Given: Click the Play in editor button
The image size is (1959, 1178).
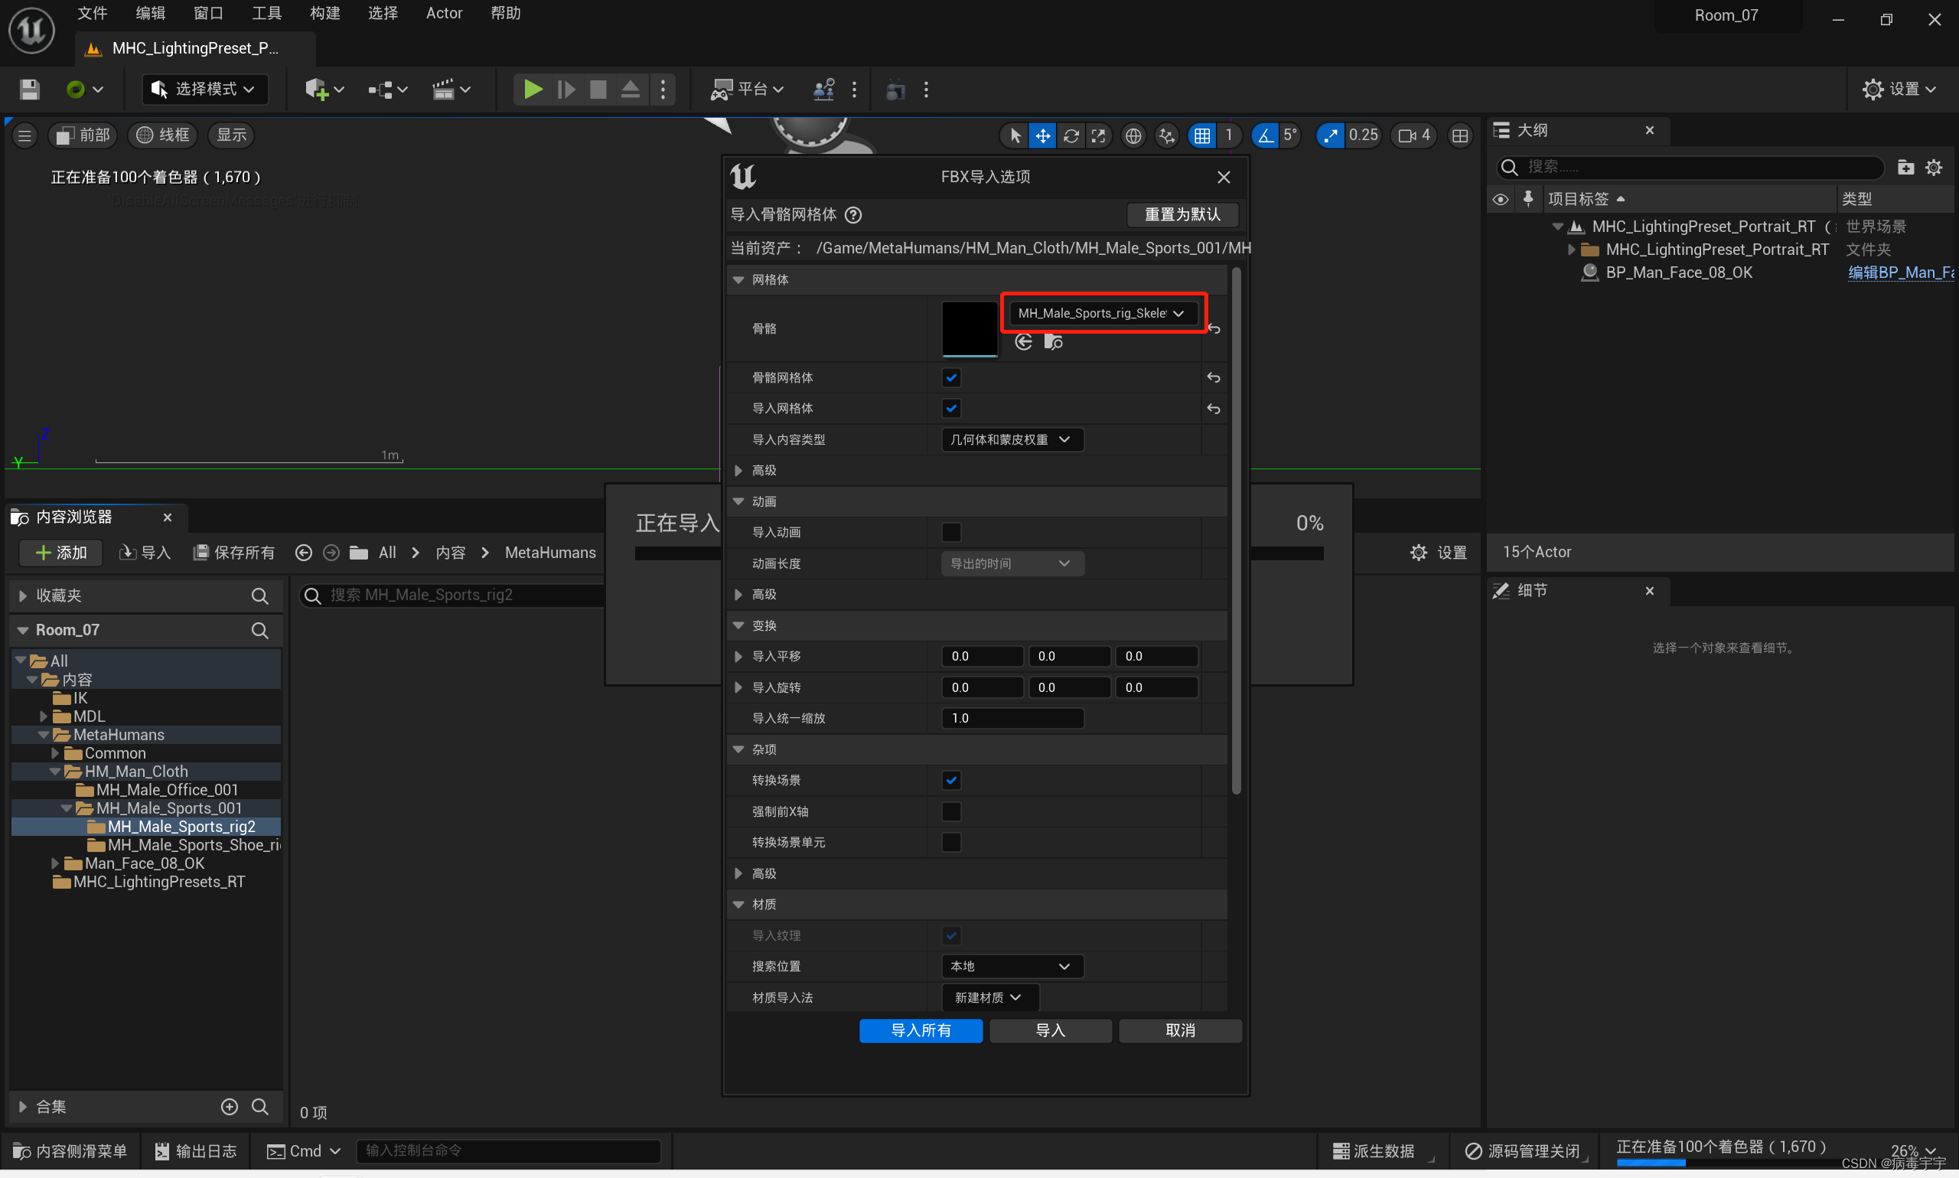Looking at the screenshot, I should pos(533,90).
